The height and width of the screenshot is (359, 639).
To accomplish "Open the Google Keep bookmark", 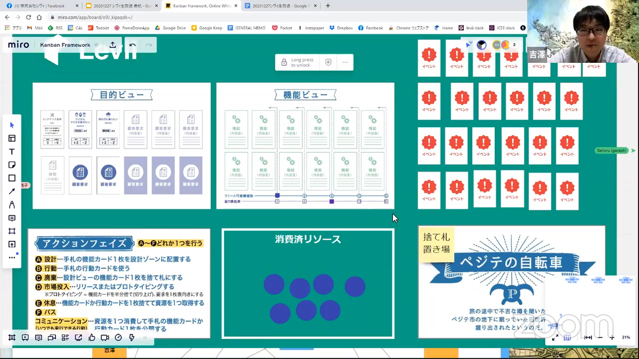I will point(207,28).
